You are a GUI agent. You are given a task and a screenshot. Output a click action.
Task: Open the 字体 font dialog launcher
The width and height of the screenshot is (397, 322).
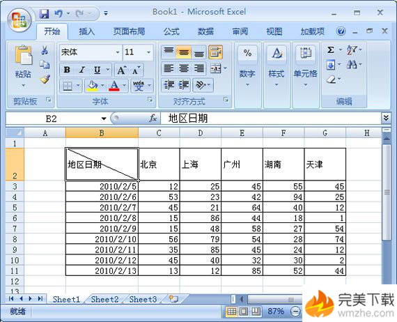[x=150, y=100]
